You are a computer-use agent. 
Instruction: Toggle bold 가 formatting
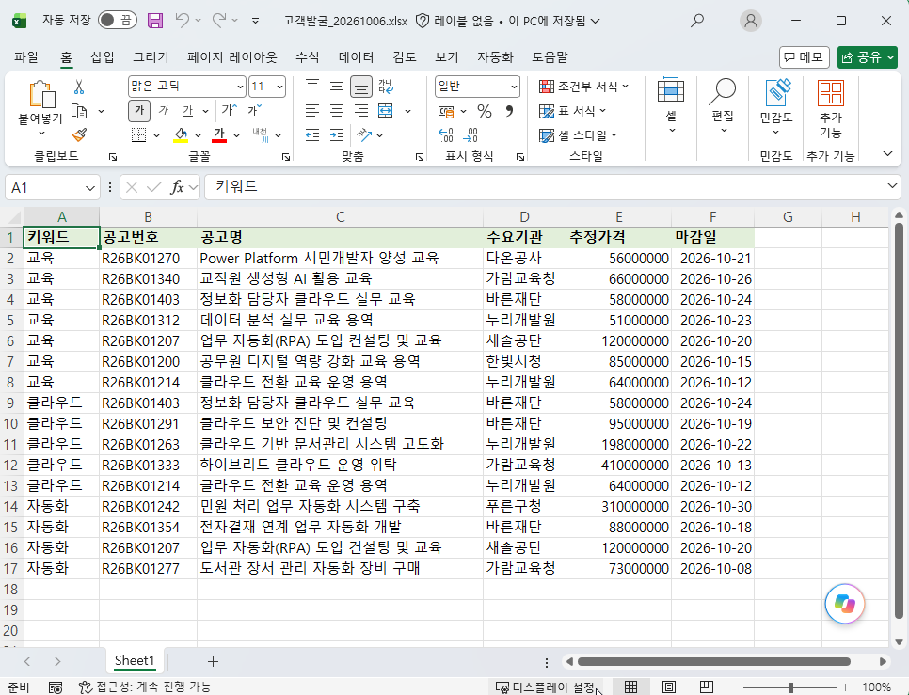click(x=139, y=110)
